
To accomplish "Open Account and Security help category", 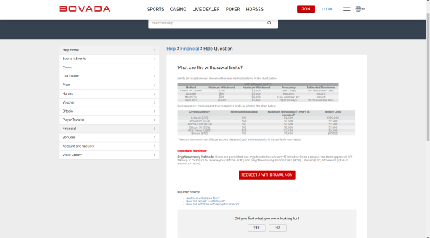I will click(x=109, y=146).
